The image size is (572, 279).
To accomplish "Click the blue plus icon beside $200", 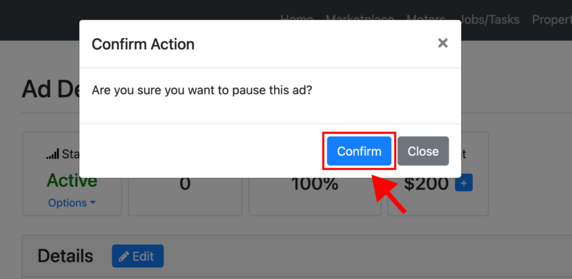I will (x=464, y=183).
